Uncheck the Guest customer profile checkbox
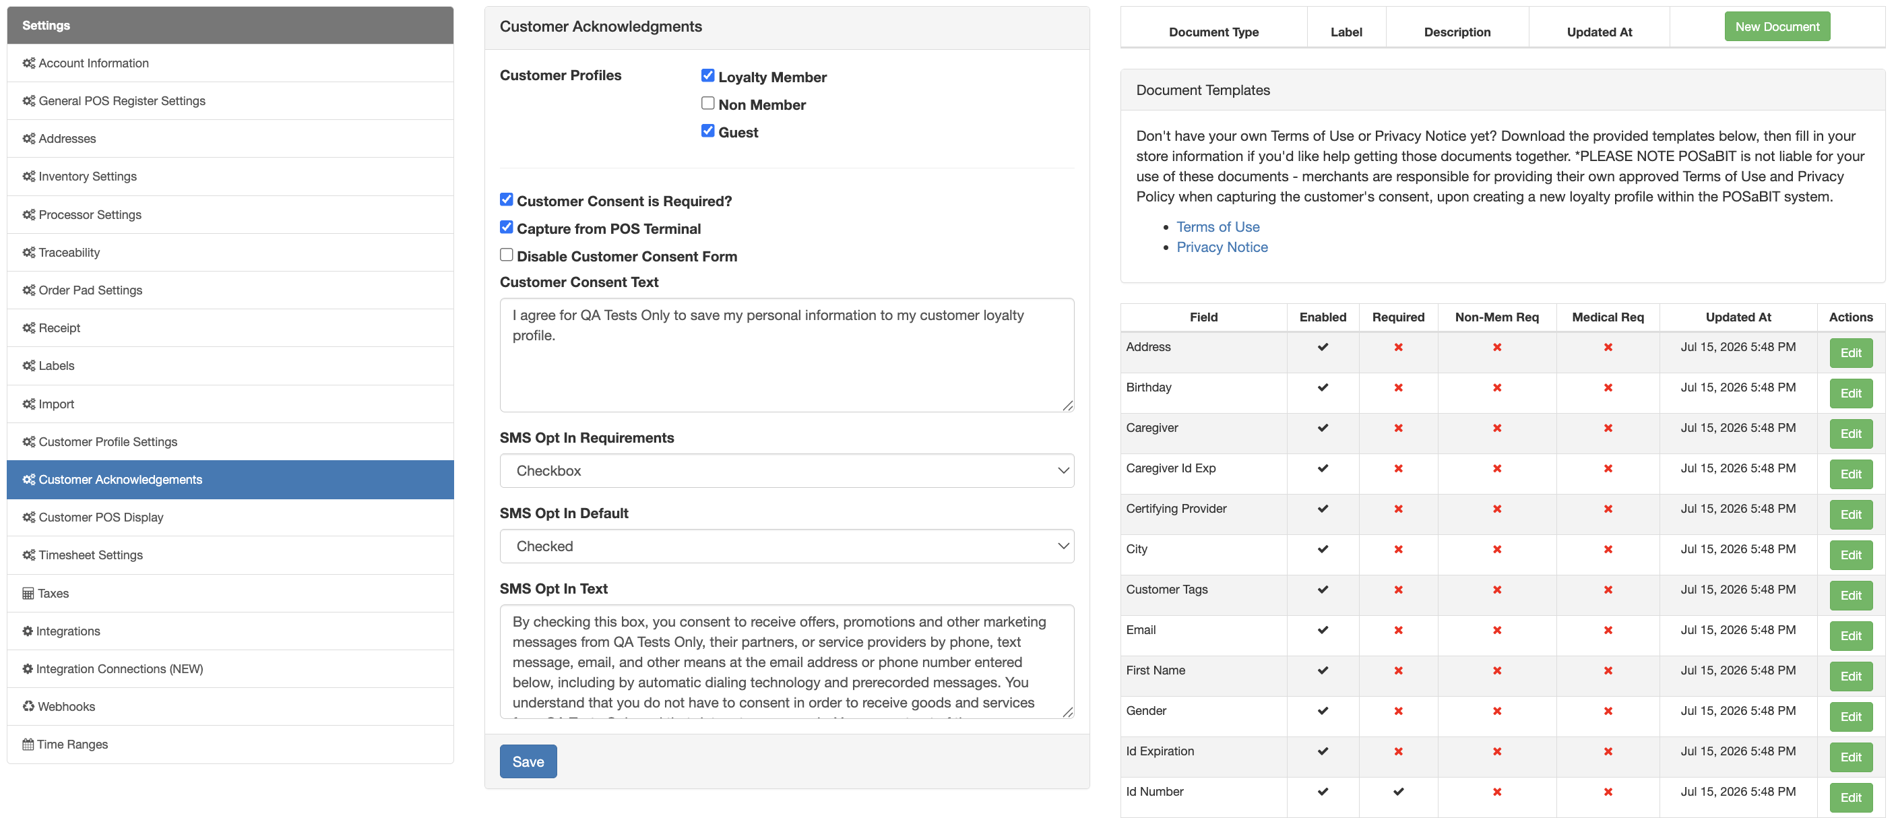The width and height of the screenshot is (1896, 818). (707, 131)
